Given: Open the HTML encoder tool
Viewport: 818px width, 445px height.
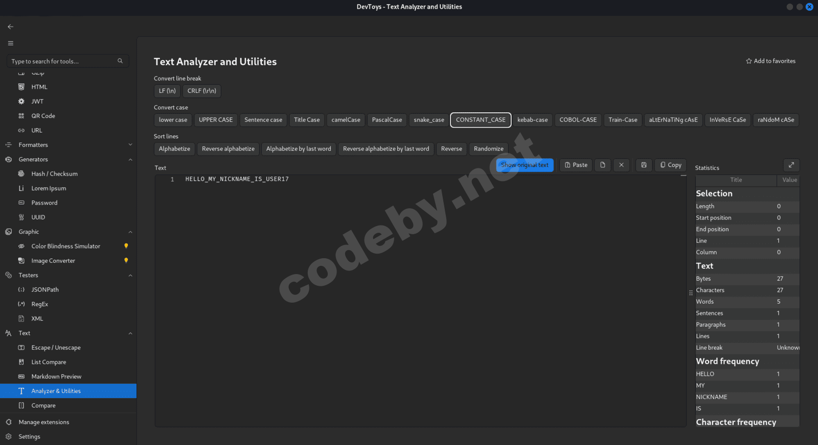Looking at the screenshot, I should (69, 87).
